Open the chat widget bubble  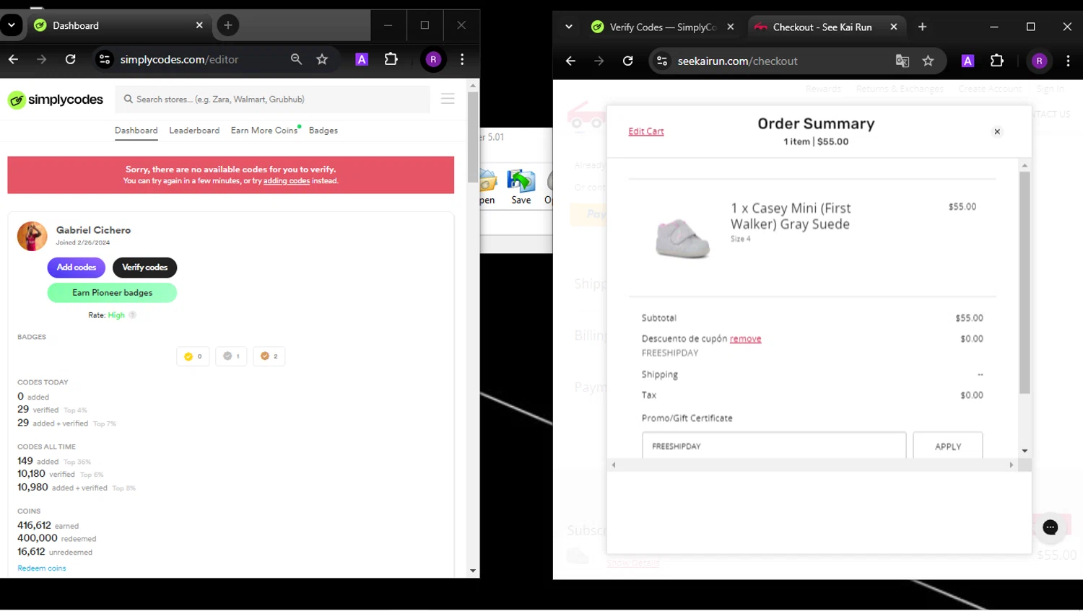(x=1051, y=527)
